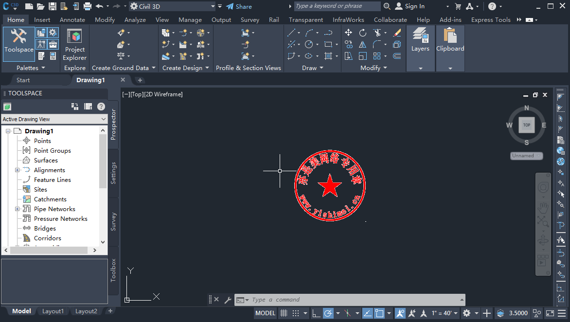Select the Circle draw tool
Screen dimensions: 570x322
(x=309, y=44)
